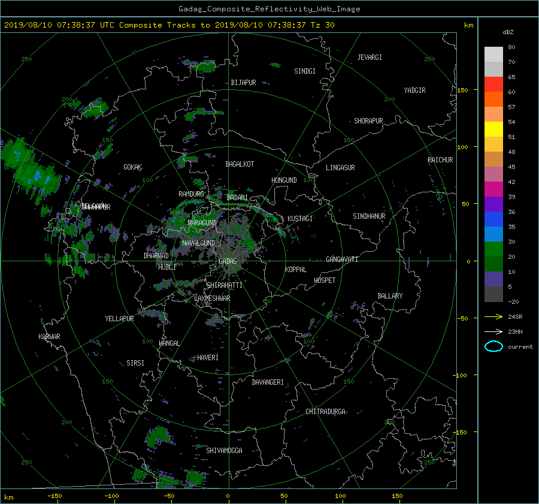Image resolution: width=539 pixels, height=504 pixels.
Task: Click the SIRSI city label
Action: [135, 363]
